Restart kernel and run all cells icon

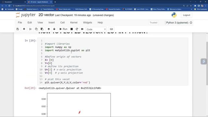pyautogui.click(x=82, y=29)
